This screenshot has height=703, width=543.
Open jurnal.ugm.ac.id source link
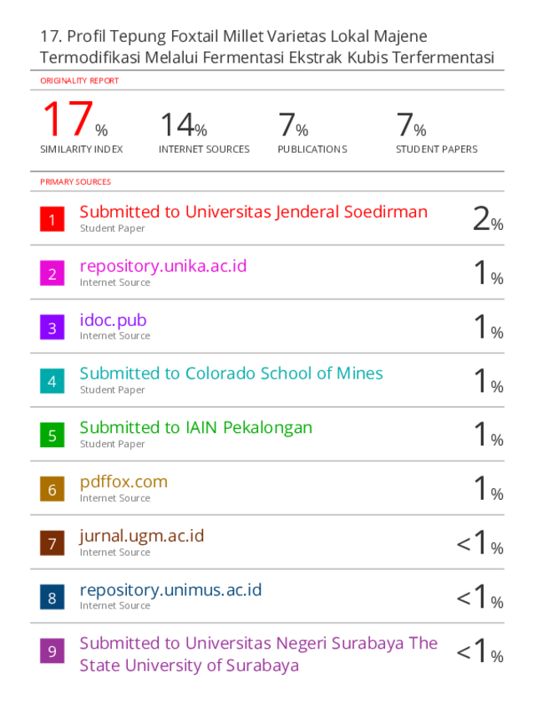(x=141, y=536)
